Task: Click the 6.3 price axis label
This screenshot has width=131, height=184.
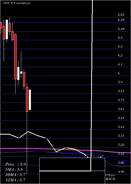Action: tap(120, 47)
